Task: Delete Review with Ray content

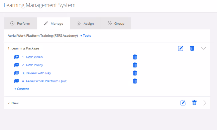Action: (135, 73)
